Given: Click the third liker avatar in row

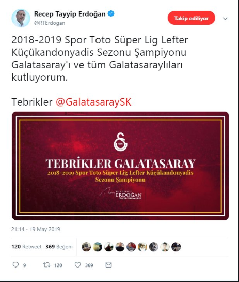Looking at the screenshot, I should tap(109, 247).
